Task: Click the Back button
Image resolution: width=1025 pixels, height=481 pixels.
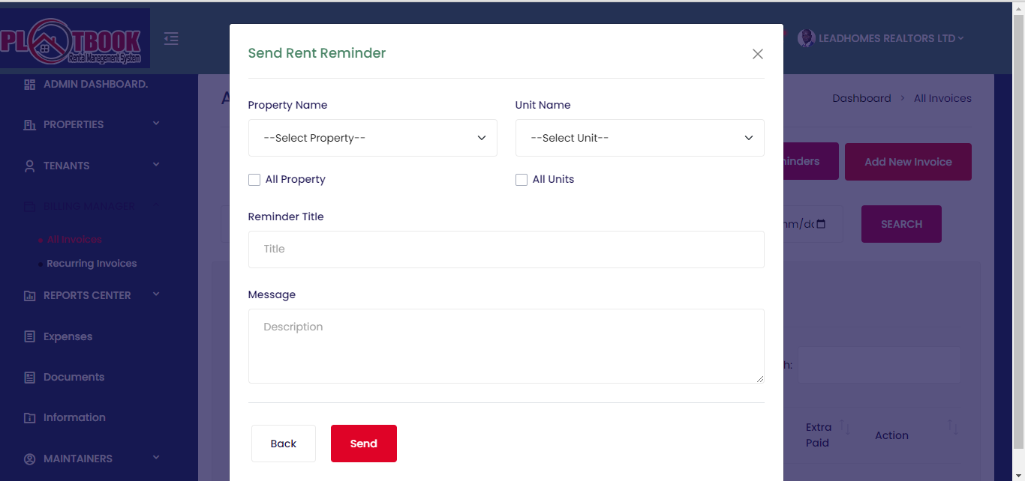Action: pyautogui.click(x=284, y=444)
